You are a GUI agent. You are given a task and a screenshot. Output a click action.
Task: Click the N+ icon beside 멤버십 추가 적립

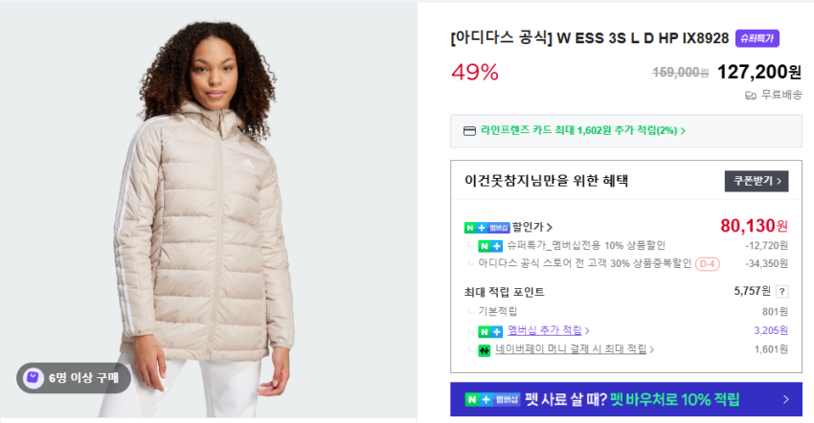(x=490, y=331)
